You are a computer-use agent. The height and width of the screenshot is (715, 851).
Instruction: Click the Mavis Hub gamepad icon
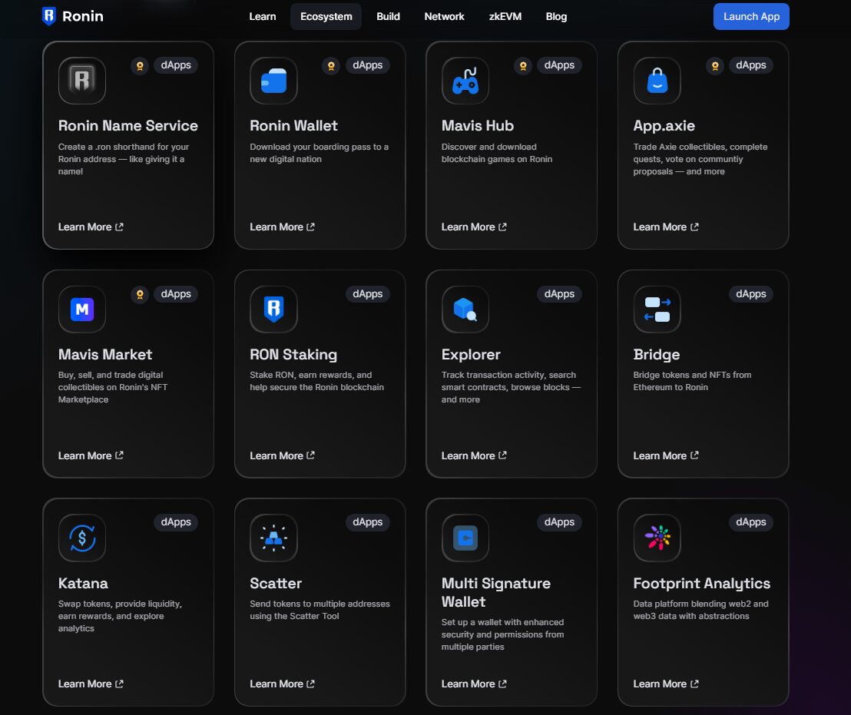[x=465, y=81]
